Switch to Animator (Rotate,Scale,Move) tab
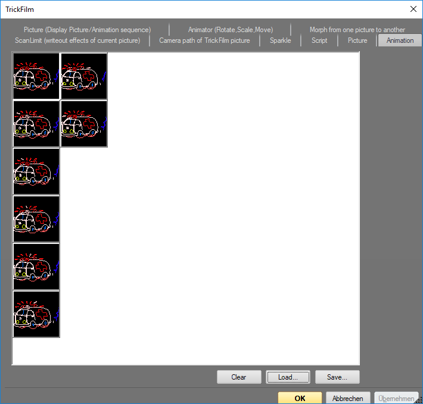Viewport: 423px width, 404px height. [230, 30]
